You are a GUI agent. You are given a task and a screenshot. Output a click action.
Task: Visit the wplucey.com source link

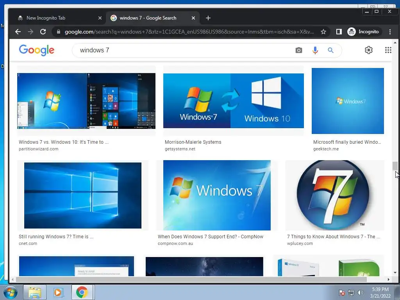(300, 244)
